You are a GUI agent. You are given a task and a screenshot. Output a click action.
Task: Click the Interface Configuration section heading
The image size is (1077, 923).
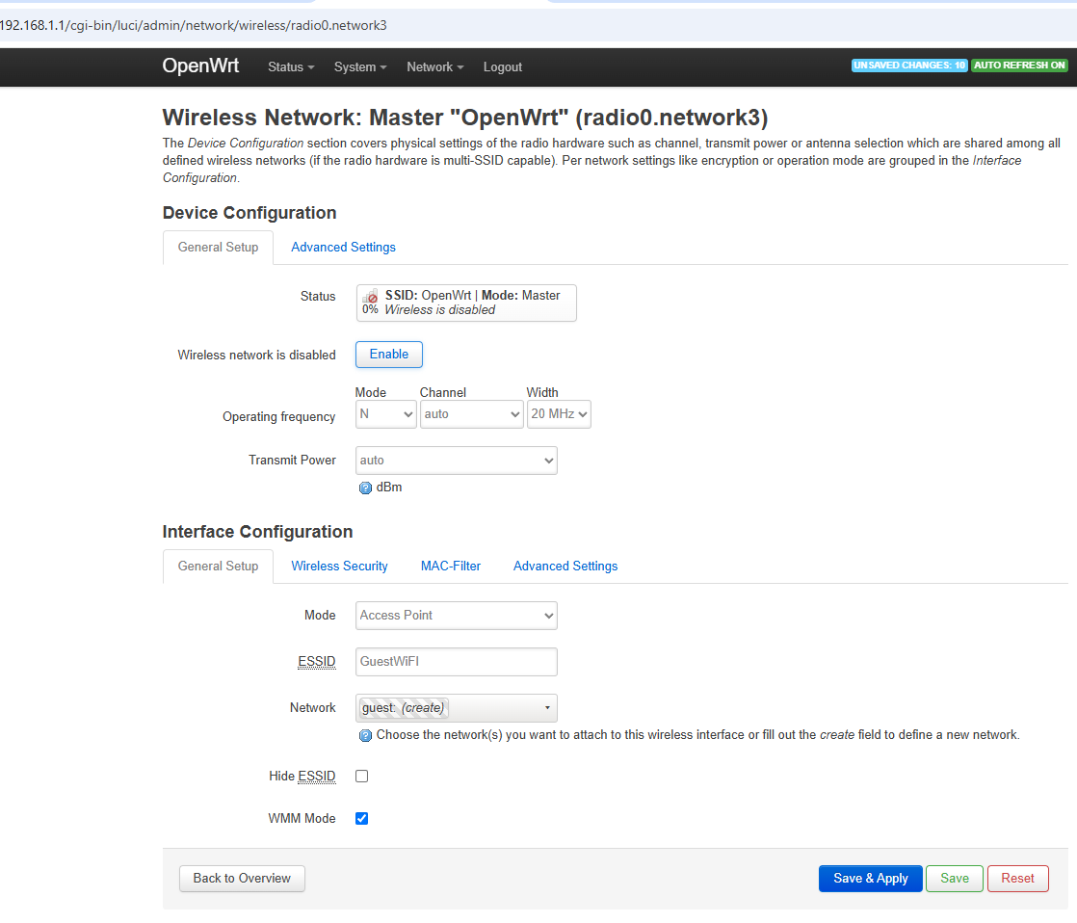[x=257, y=532]
